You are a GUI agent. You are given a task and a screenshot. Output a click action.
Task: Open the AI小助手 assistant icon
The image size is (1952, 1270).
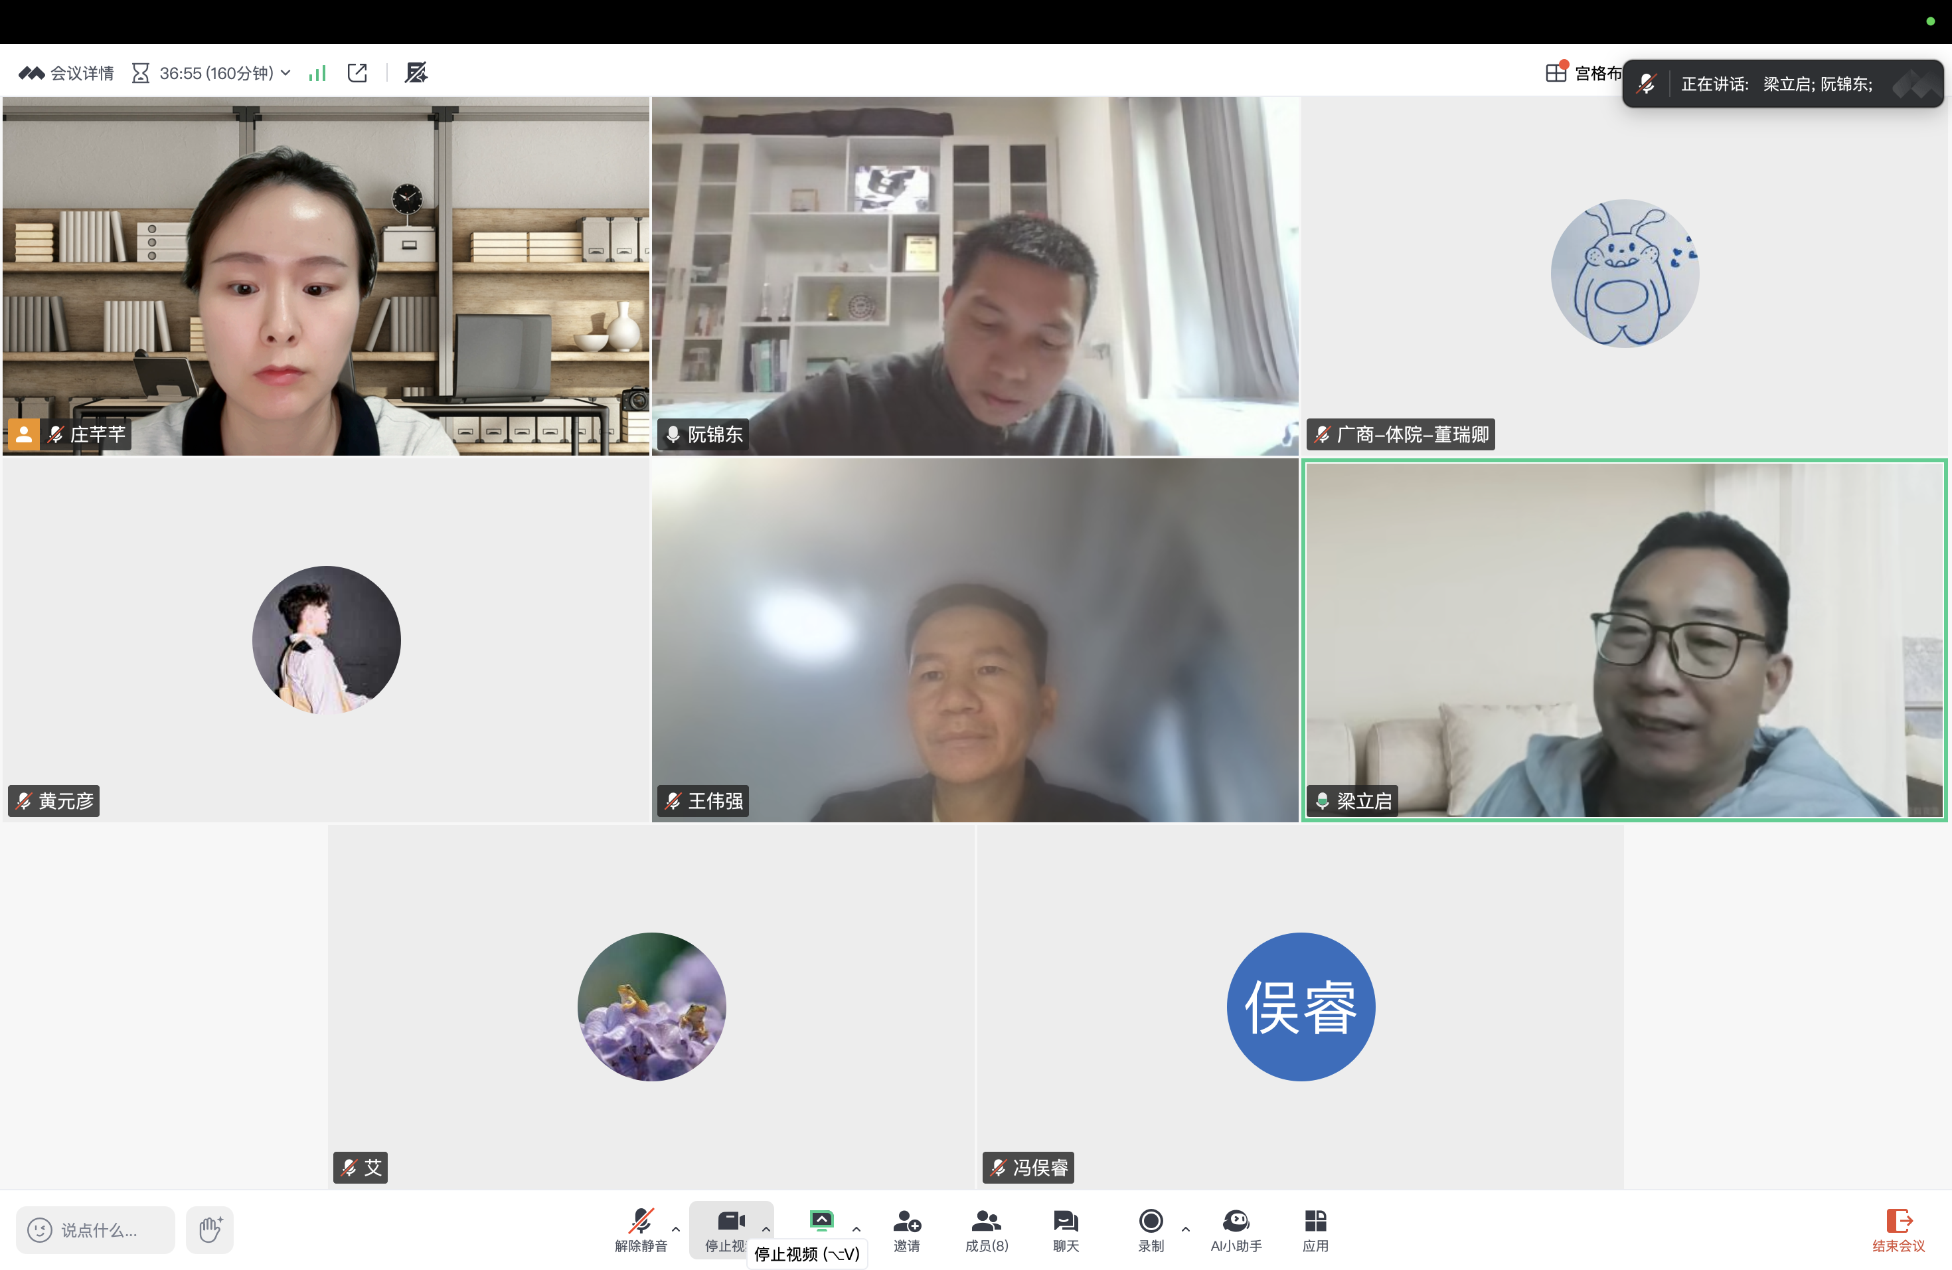click(x=1235, y=1228)
